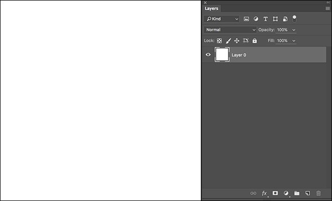Expand the Opacity slider arrow
The width and height of the screenshot is (332, 201).
[x=294, y=30]
